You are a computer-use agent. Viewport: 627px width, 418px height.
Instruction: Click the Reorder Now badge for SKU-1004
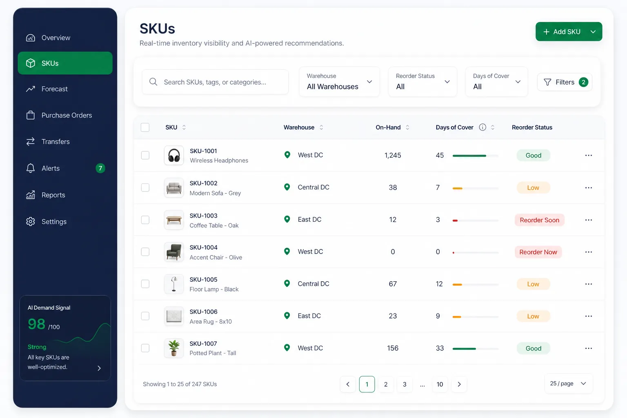tap(538, 252)
